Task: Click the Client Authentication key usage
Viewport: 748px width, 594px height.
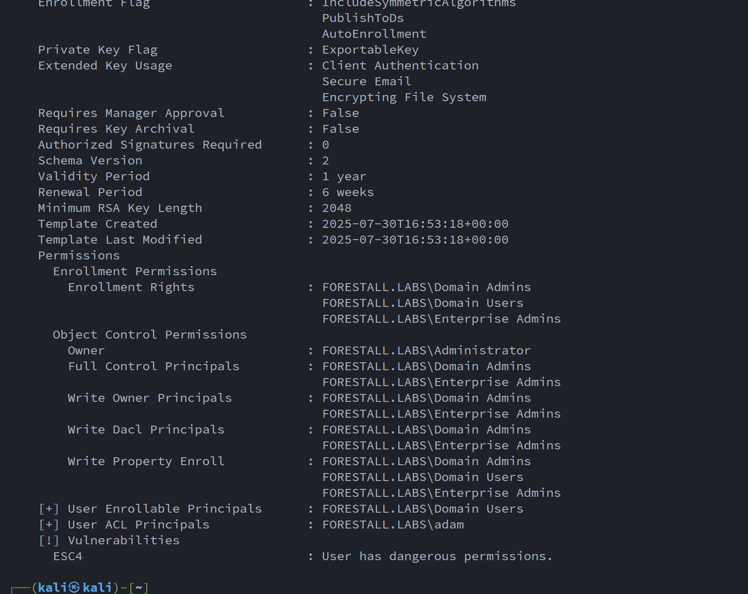Action: click(x=400, y=66)
